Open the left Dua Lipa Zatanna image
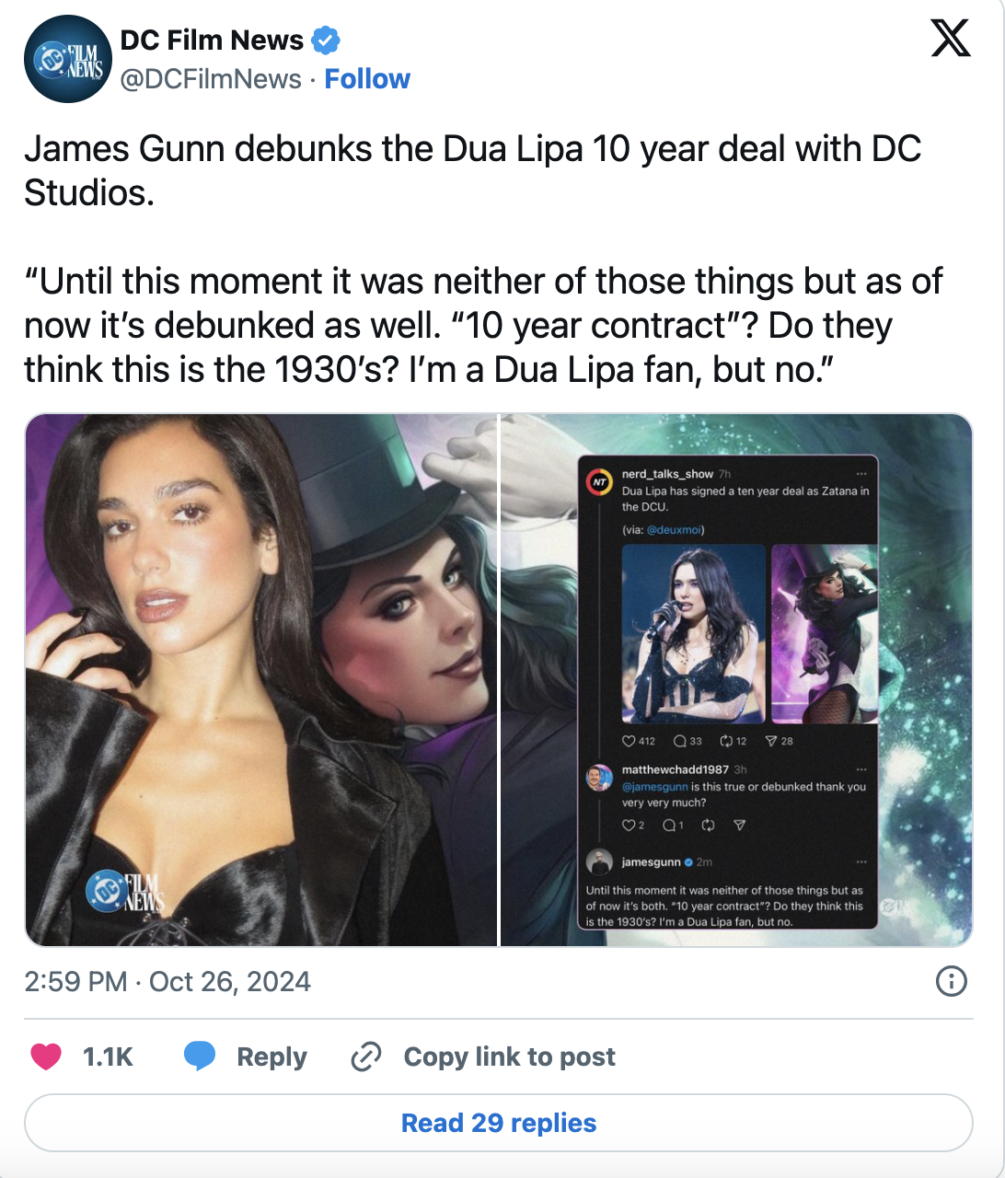This screenshot has height=1178, width=1005. (260, 680)
